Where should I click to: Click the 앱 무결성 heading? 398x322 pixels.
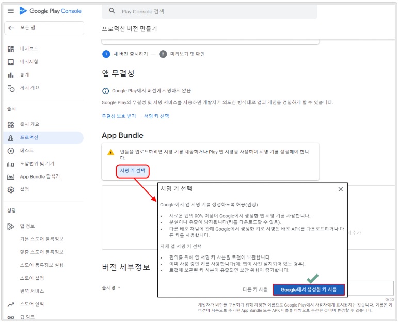coord(118,74)
